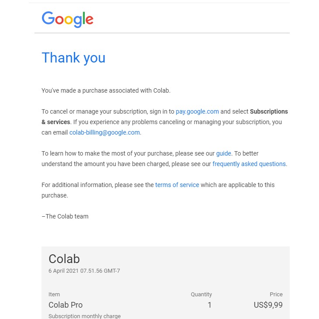Viewport: 319px width, 319px height.
Task: Click the colab-billing@google.com email link
Action: (x=104, y=132)
